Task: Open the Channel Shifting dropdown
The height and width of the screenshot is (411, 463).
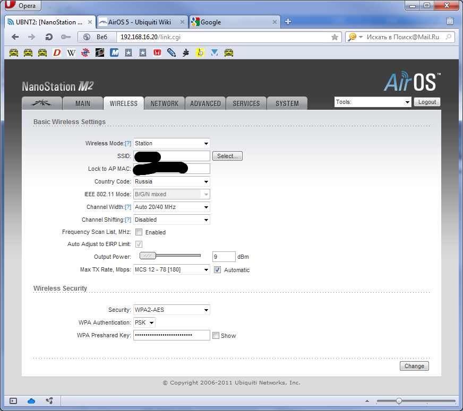Action: coord(172,220)
